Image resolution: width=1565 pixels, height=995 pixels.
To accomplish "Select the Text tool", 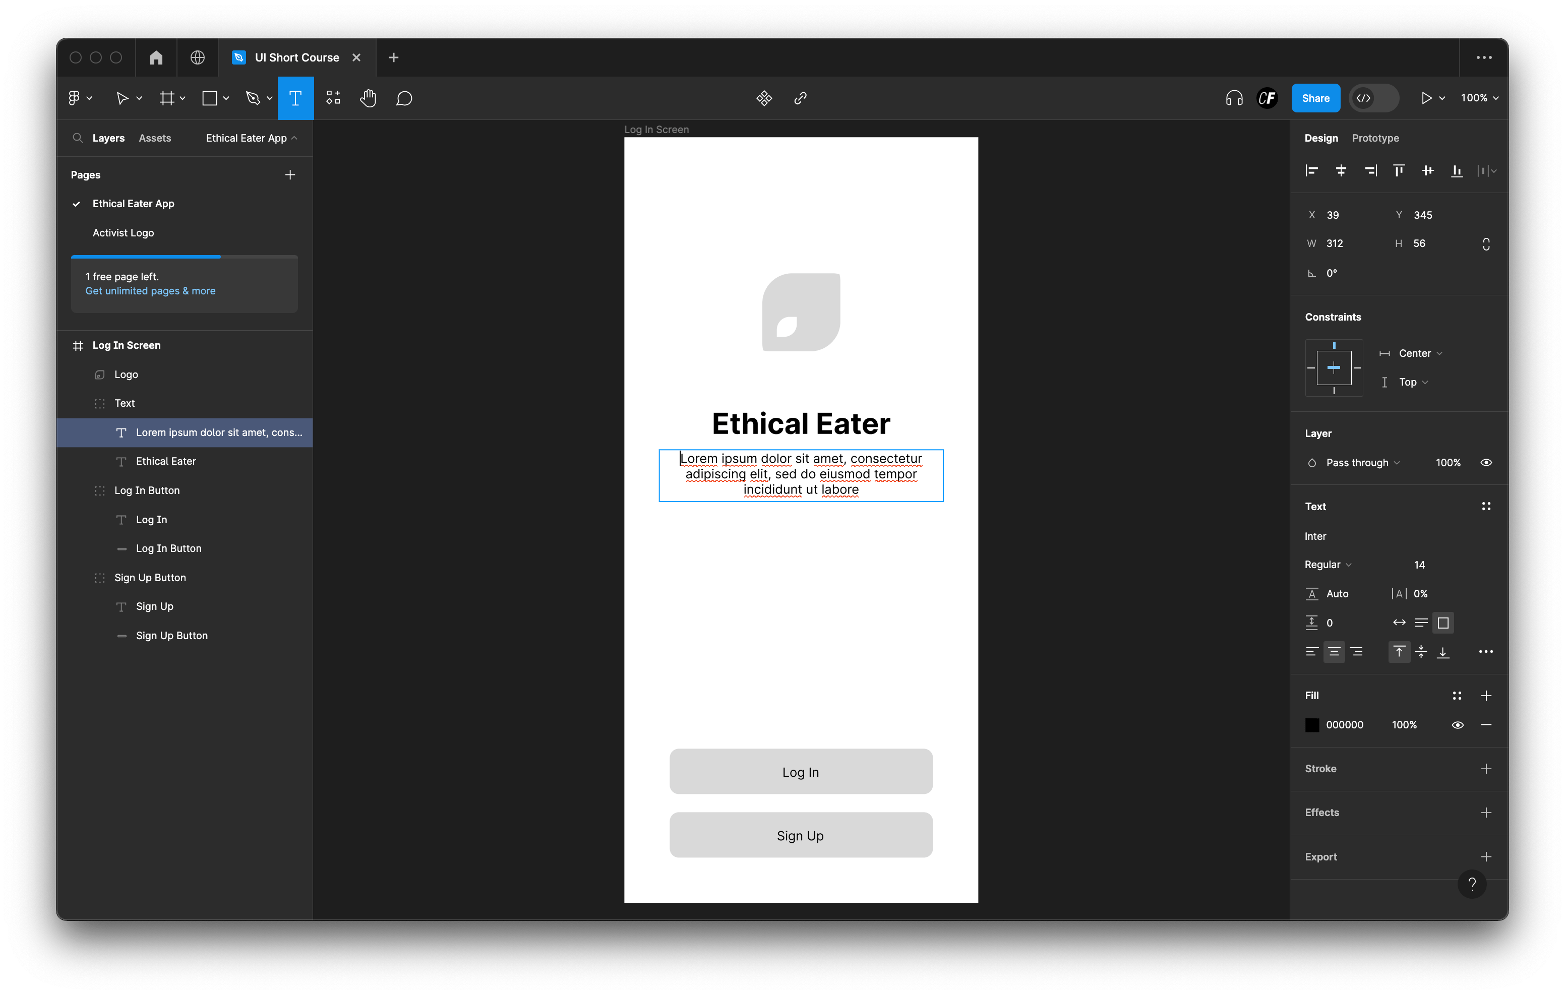I will point(295,98).
